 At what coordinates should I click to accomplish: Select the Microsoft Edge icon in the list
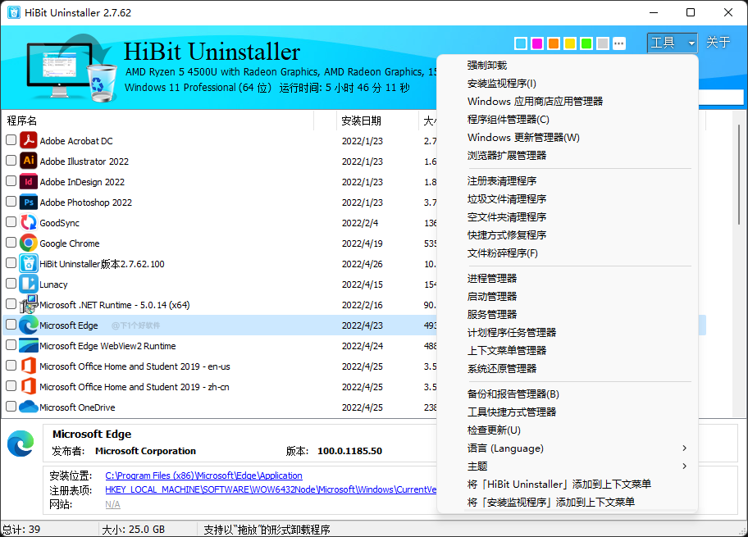27,325
